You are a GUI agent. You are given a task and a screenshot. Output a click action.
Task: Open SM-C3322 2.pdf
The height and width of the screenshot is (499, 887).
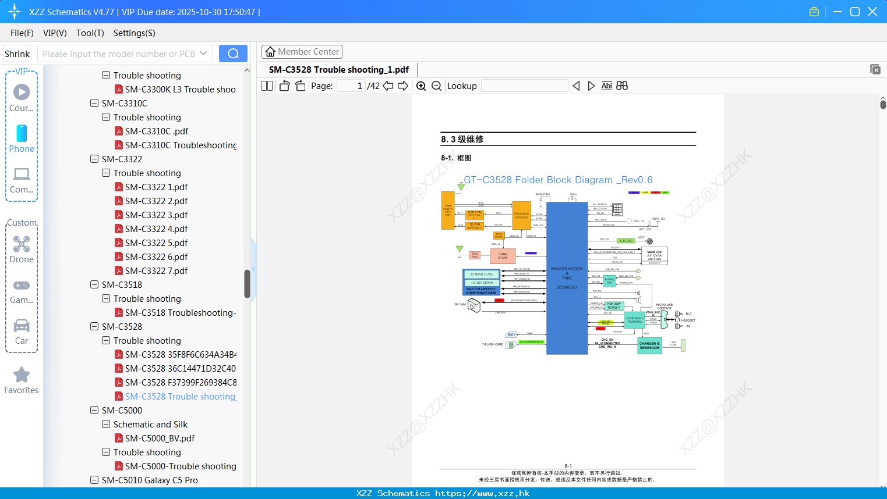coord(156,201)
